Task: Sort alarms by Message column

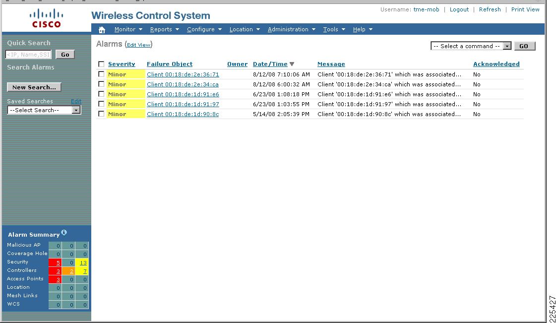Action: click(331, 64)
